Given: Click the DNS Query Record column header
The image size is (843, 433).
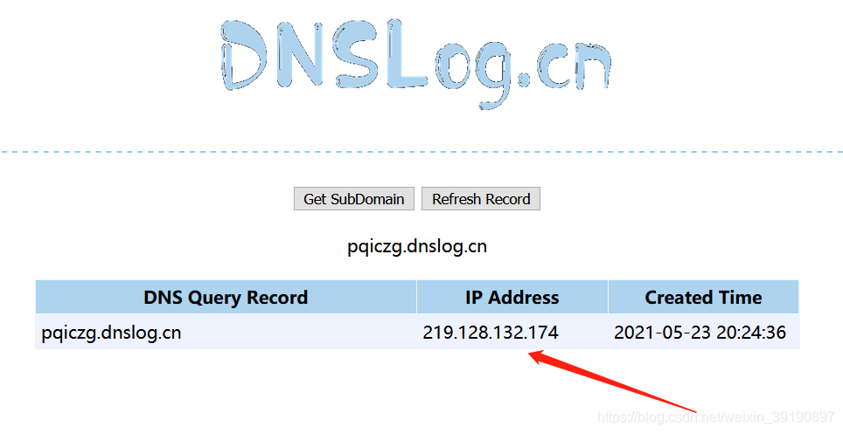Looking at the screenshot, I should 226,297.
